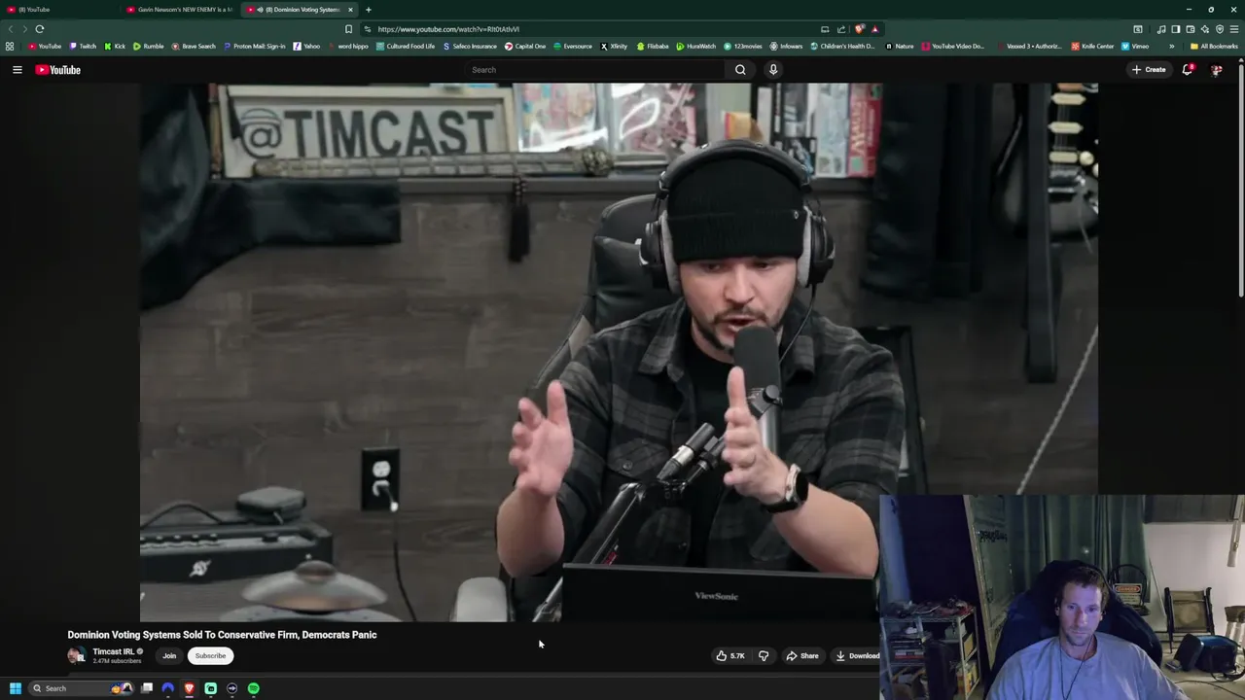Screen dimensions: 1245x700
Task: Open the Brave Search bookmark
Action: coord(194,46)
